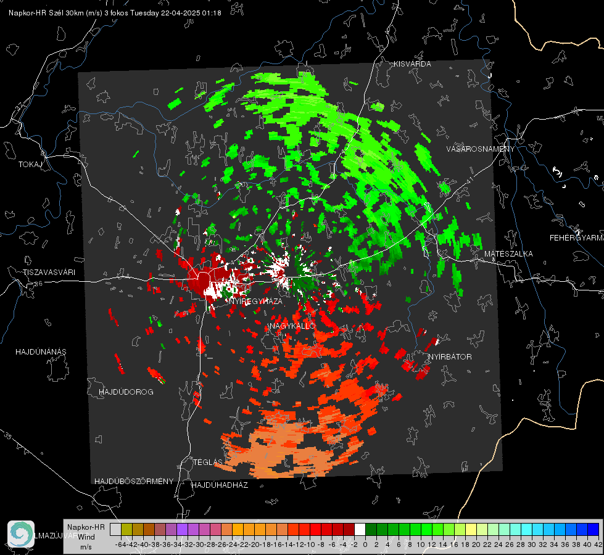Click the purple legend swatch near -34

(182, 530)
